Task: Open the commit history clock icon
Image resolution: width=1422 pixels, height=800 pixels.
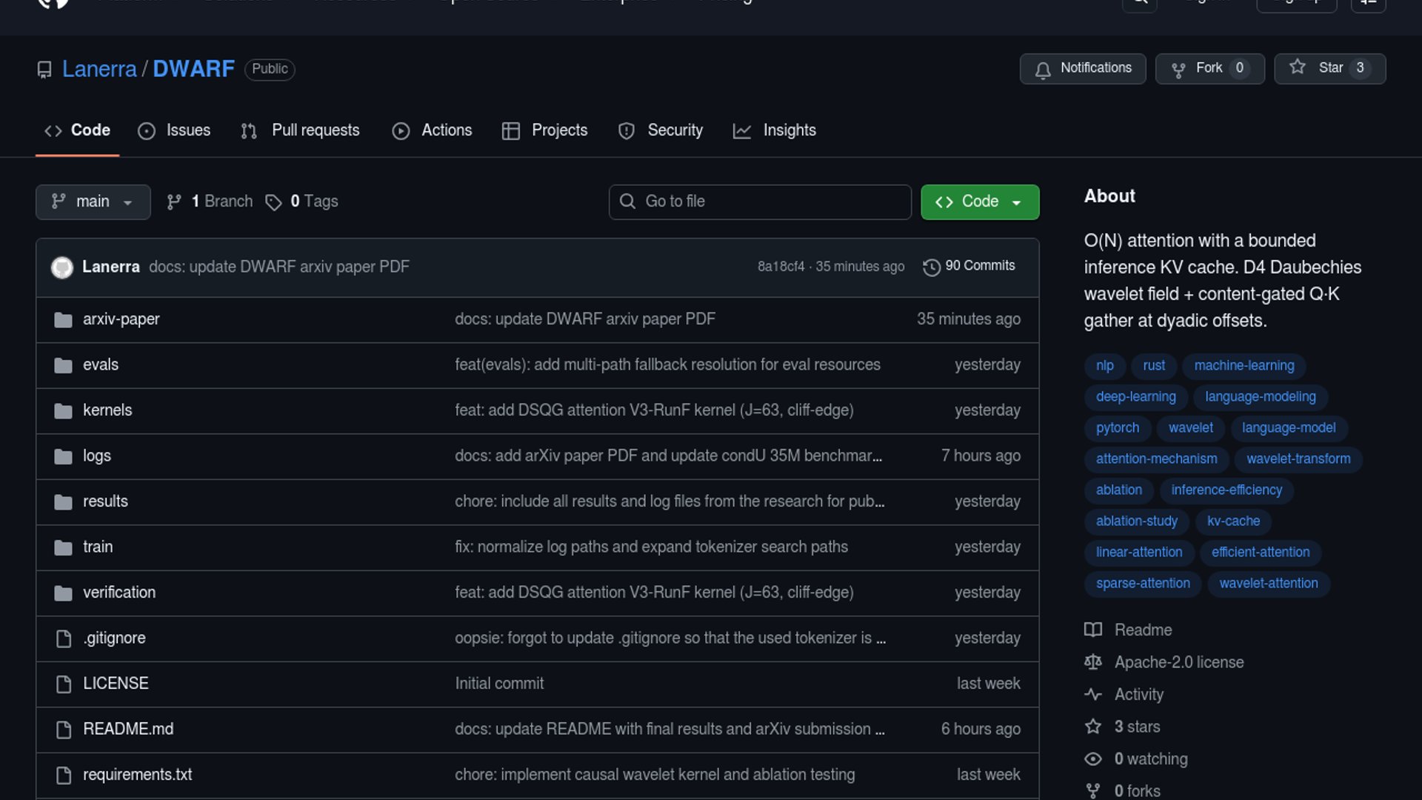Action: coord(931,267)
